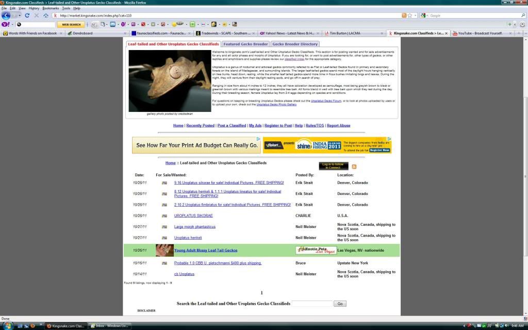
Task: Click the orange RSS icon beside the login button
Action: coord(354,167)
